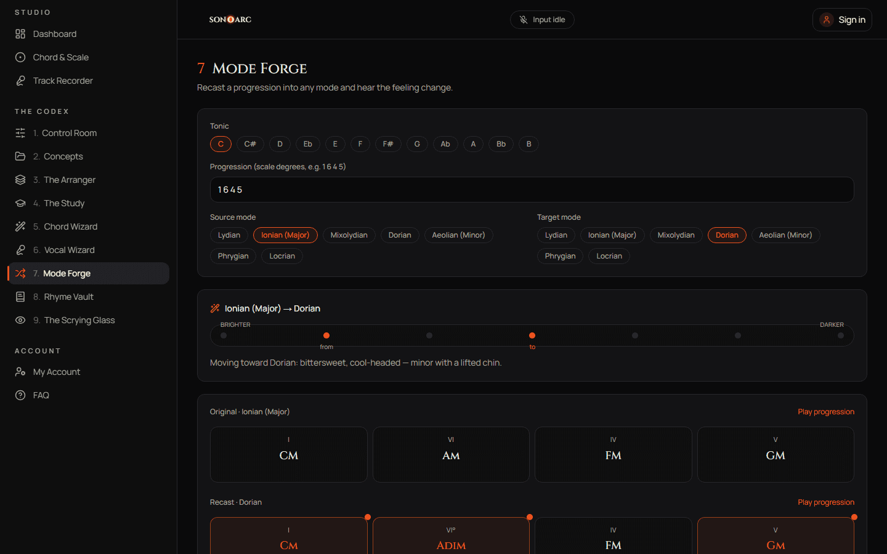Click the FAQ question mark icon
The height and width of the screenshot is (554, 887).
point(20,395)
